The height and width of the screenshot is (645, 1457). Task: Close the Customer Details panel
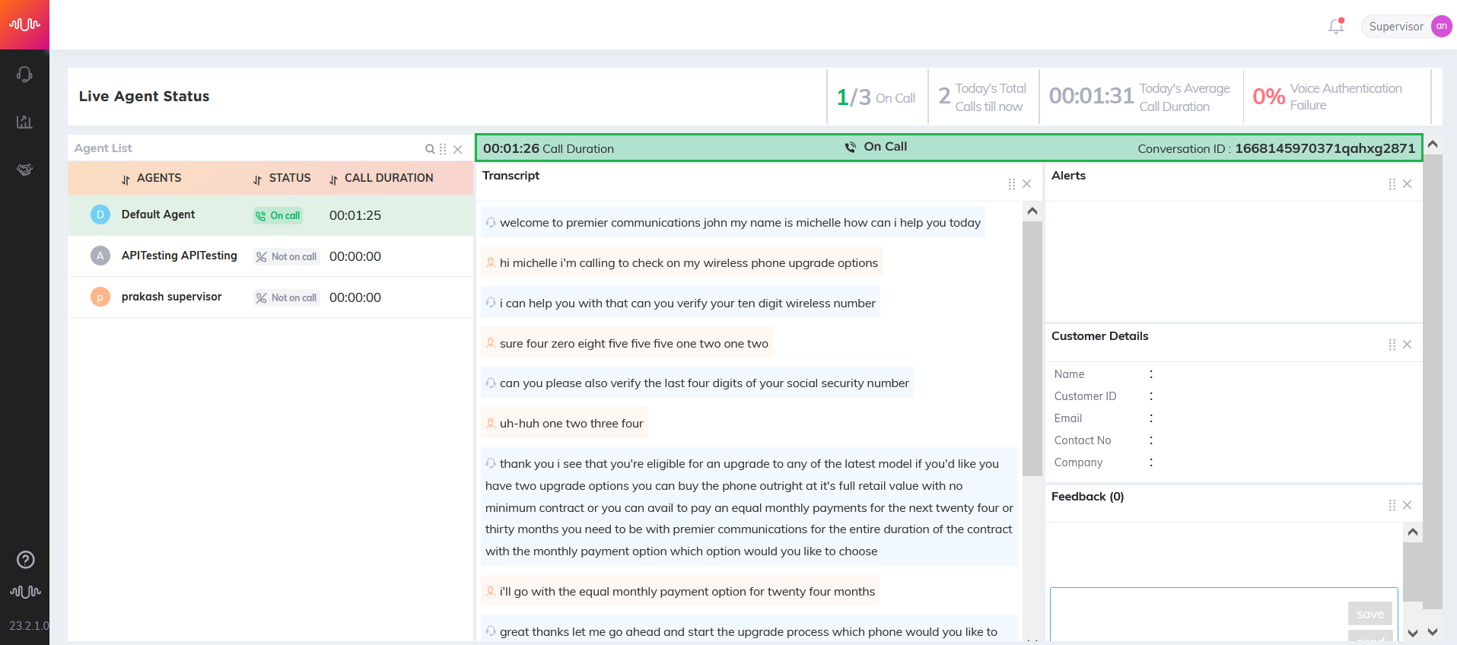(x=1407, y=345)
